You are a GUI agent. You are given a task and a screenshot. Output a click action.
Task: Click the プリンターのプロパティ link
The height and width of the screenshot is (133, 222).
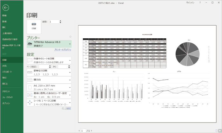pos(62,50)
